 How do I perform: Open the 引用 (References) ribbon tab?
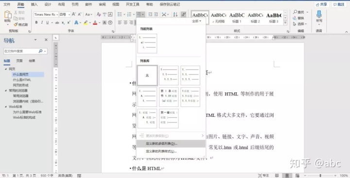[75, 4]
